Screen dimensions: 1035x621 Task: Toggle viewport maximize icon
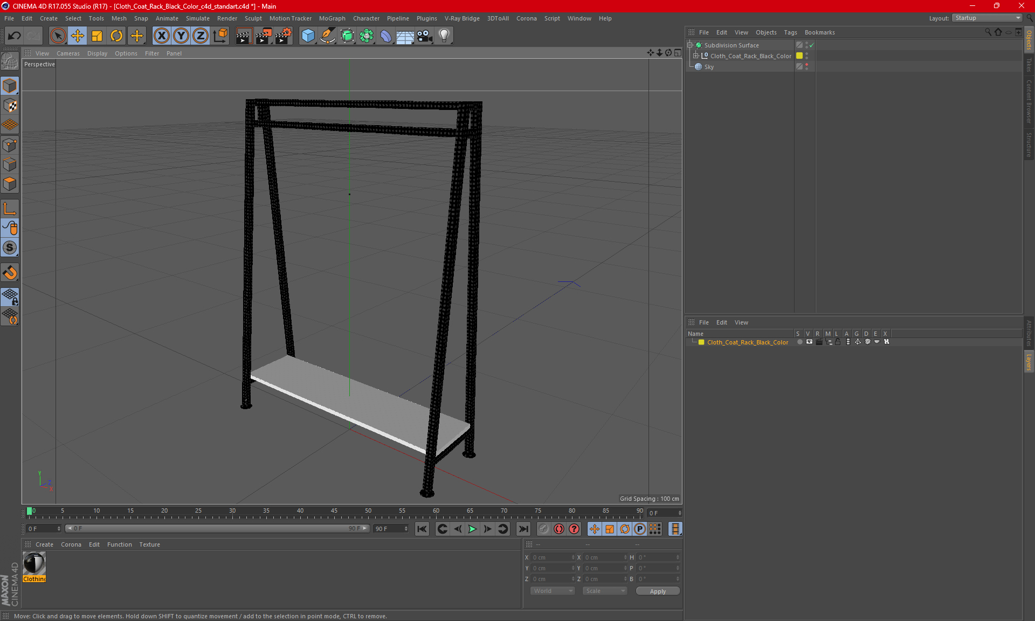tap(678, 53)
